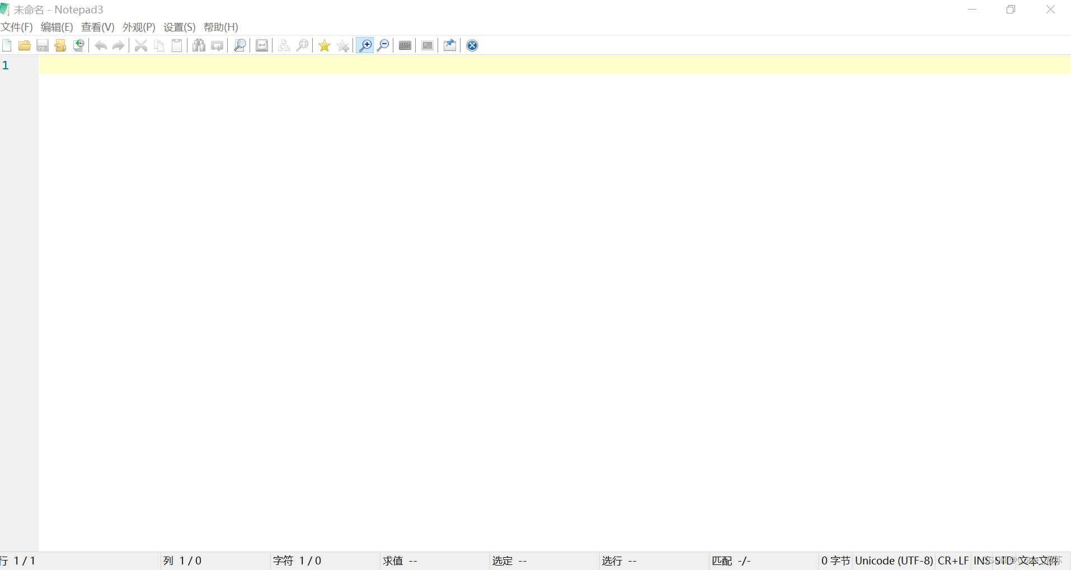Create a new blank document

pos(7,45)
